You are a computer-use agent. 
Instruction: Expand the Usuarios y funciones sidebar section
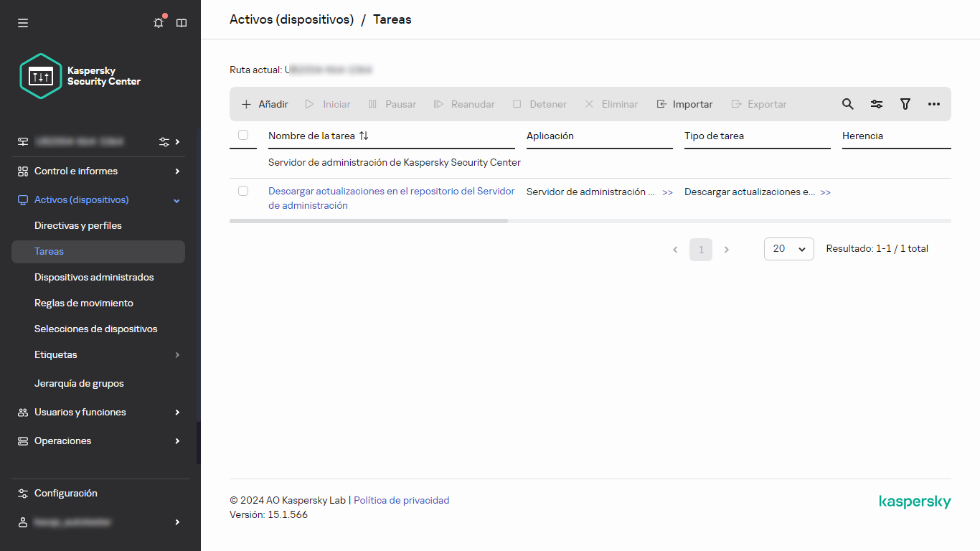click(x=81, y=412)
